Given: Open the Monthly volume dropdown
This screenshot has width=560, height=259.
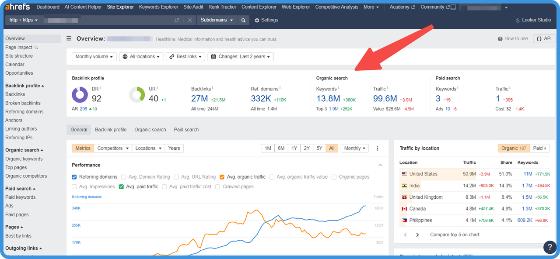Looking at the screenshot, I should point(94,57).
